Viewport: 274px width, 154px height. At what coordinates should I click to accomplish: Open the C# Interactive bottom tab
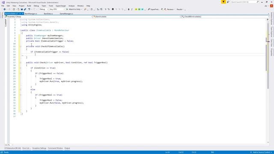[x=12, y=148]
